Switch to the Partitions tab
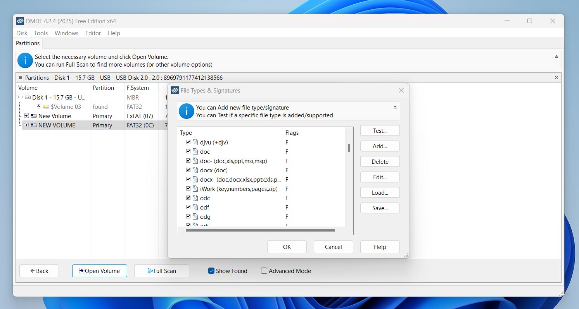579x309 pixels. coord(28,43)
